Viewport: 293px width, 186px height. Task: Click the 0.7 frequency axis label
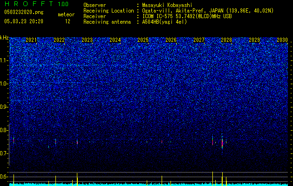[4, 153]
